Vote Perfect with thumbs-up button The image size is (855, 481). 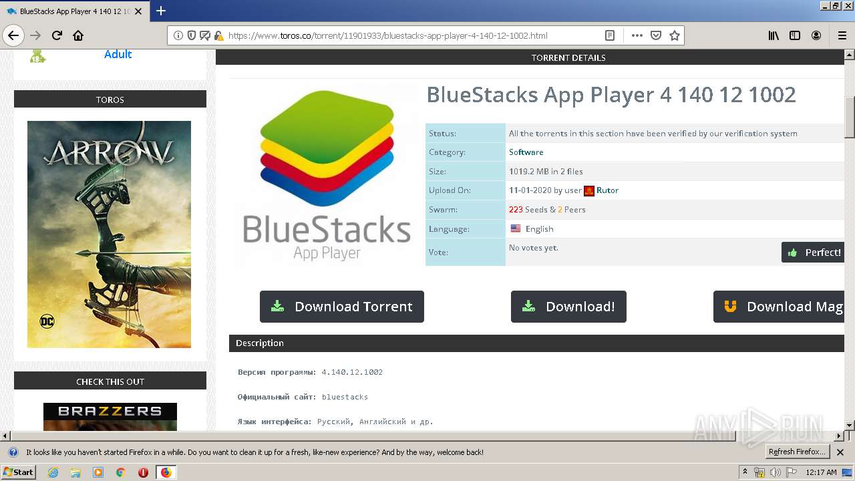(814, 253)
